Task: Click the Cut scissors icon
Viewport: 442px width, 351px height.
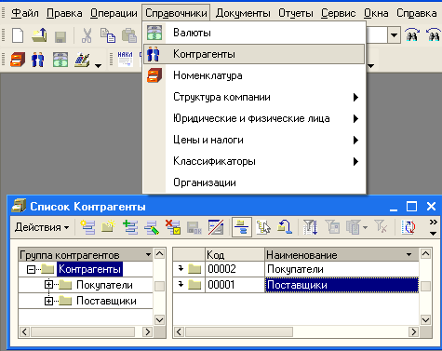Action: point(87,35)
